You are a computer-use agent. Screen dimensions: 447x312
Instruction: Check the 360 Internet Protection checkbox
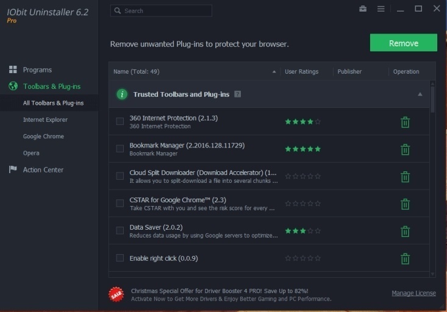pos(120,121)
